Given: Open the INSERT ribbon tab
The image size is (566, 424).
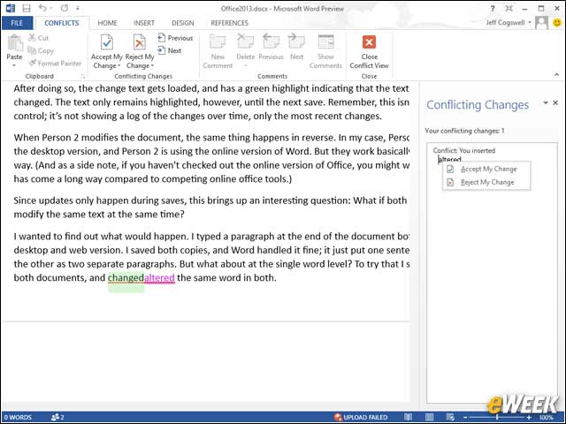Looking at the screenshot, I should (144, 23).
